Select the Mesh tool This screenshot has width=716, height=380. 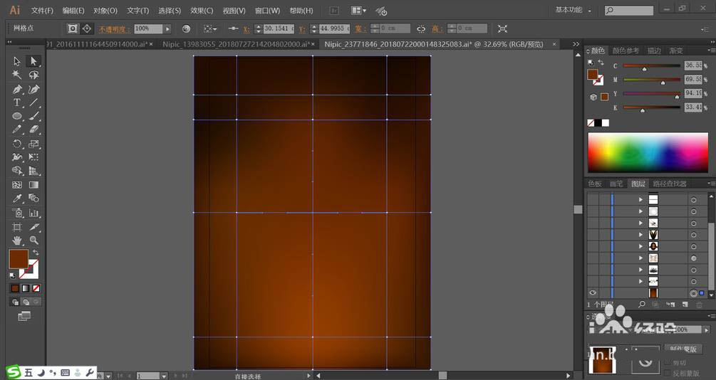[x=17, y=185]
